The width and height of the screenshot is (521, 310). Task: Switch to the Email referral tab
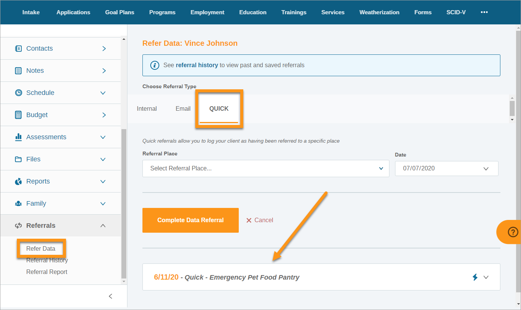tap(183, 108)
